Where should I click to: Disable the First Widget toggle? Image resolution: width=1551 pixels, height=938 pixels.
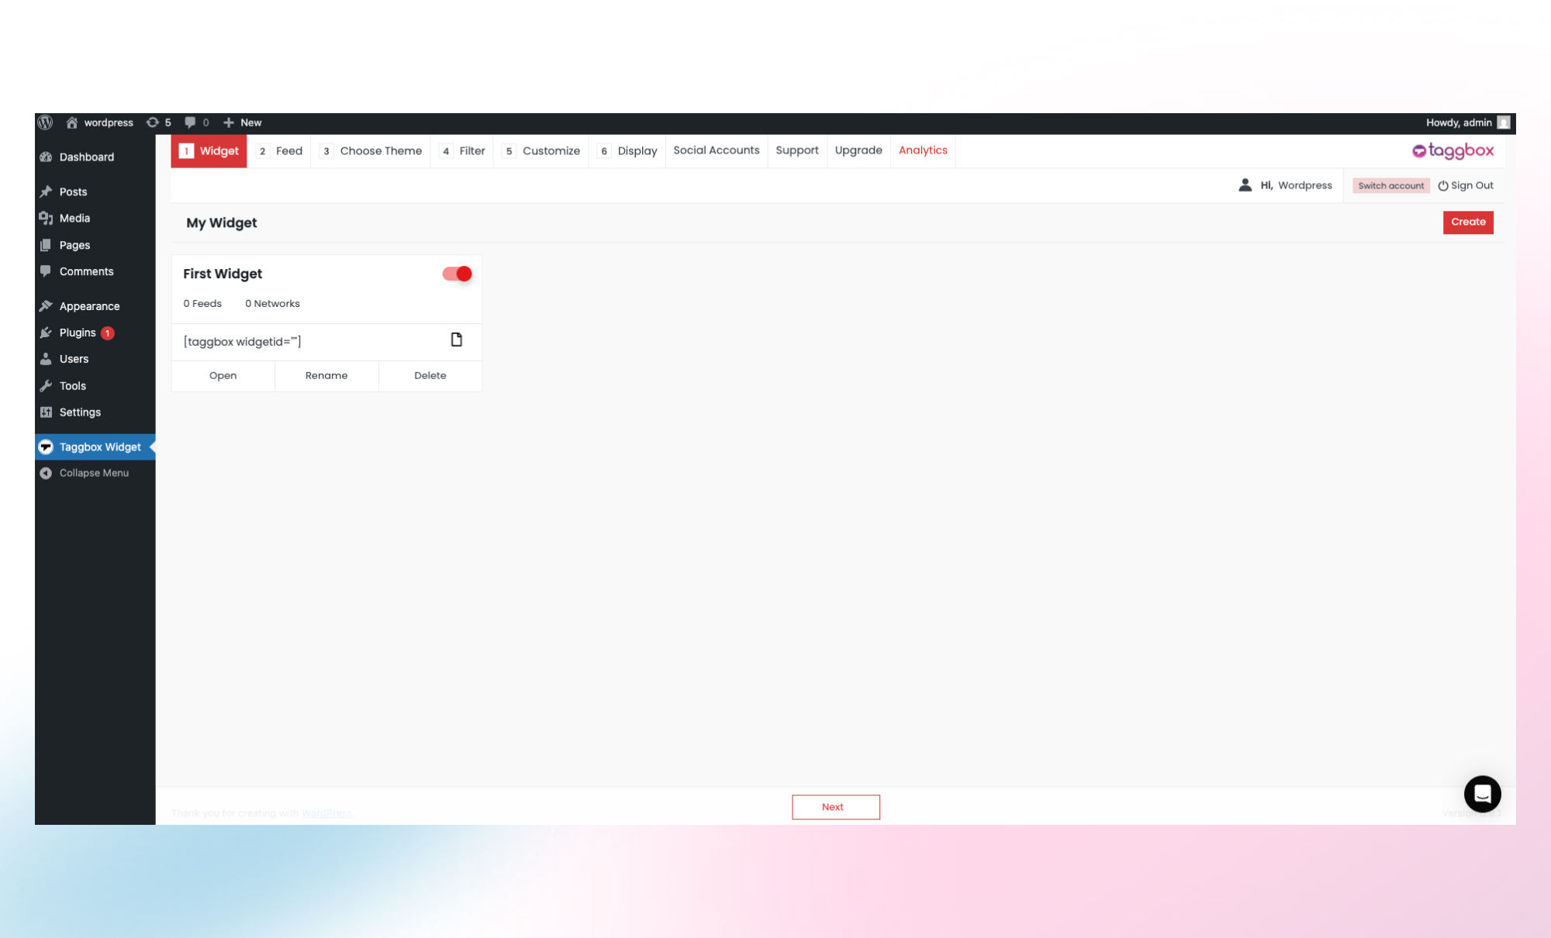[456, 274]
